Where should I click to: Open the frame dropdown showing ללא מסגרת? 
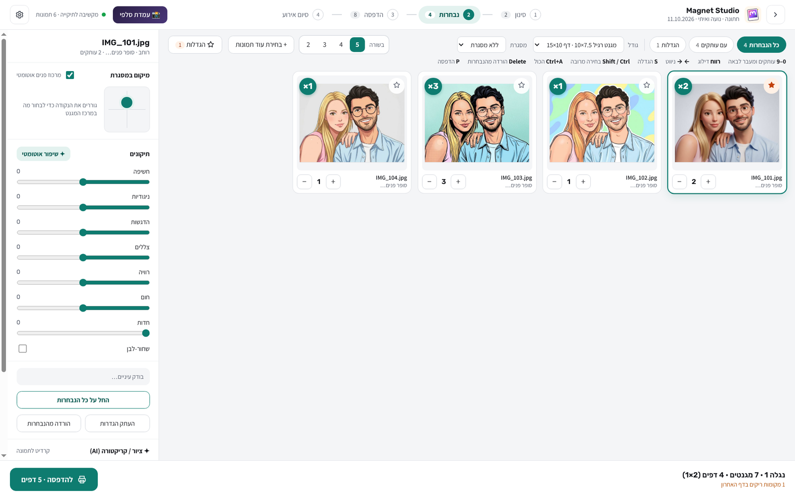[x=481, y=45]
